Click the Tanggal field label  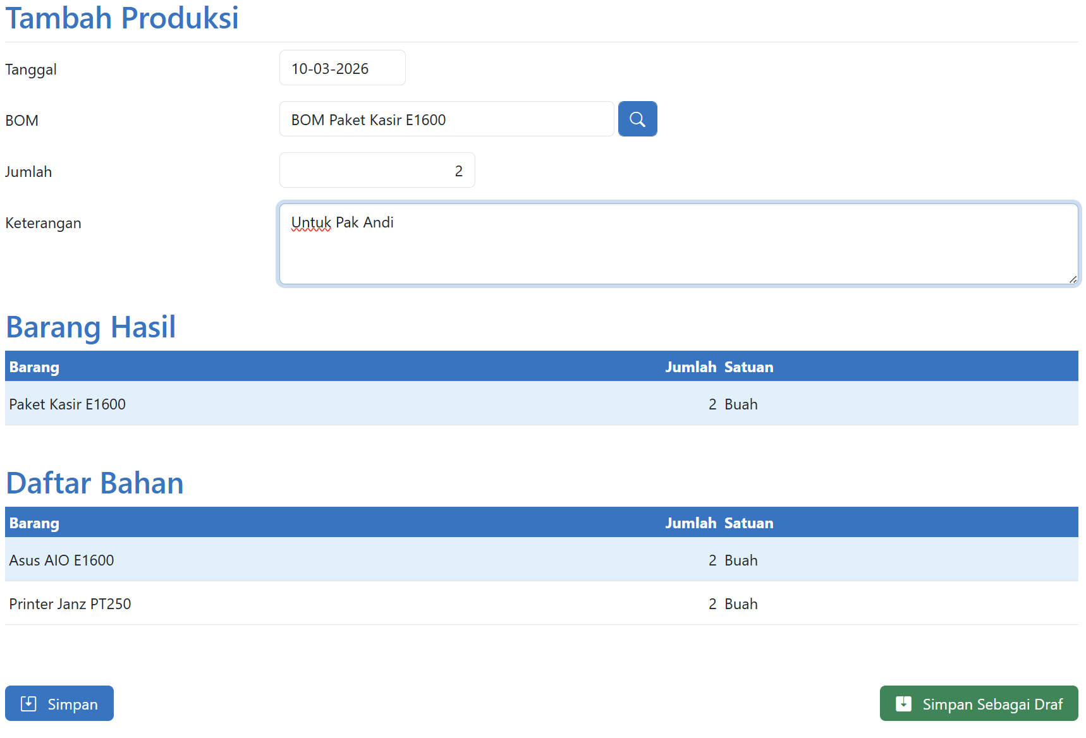[x=31, y=70]
